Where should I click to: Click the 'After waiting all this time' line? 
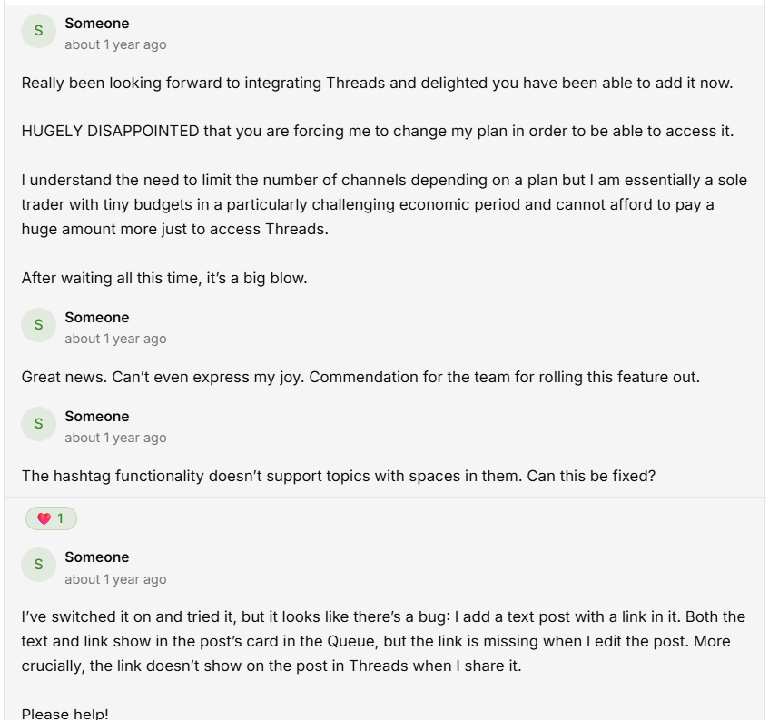point(164,278)
